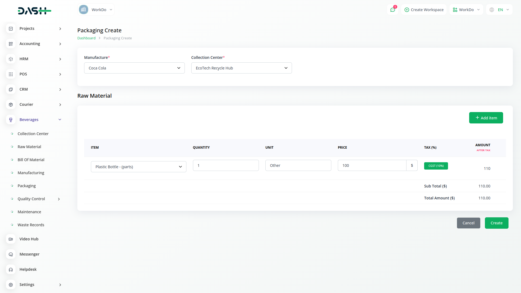Click the Projects sidebar icon
This screenshot has height=293, width=521.
coord(11,28)
